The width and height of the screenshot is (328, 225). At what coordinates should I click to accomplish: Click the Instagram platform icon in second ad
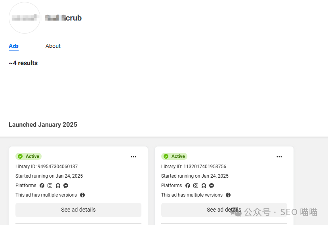click(196, 186)
